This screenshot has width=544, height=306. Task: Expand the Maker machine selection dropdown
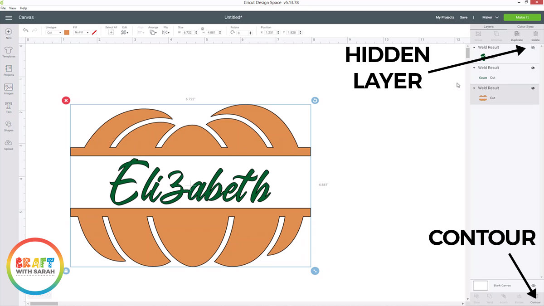click(490, 17)
